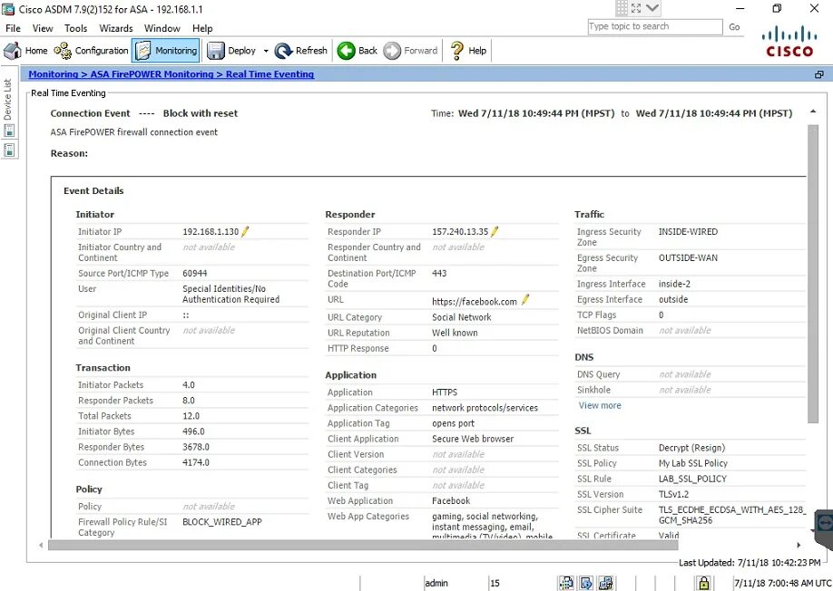Viewport: 833px width, 591px height.
Task: Select the Client Application value Secure Web browser
Action: pos(473,439)
